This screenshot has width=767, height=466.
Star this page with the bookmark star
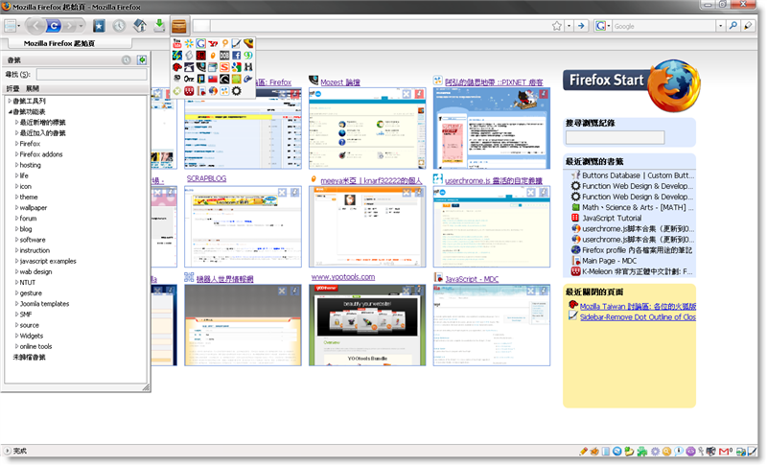(x=557, y=26)
